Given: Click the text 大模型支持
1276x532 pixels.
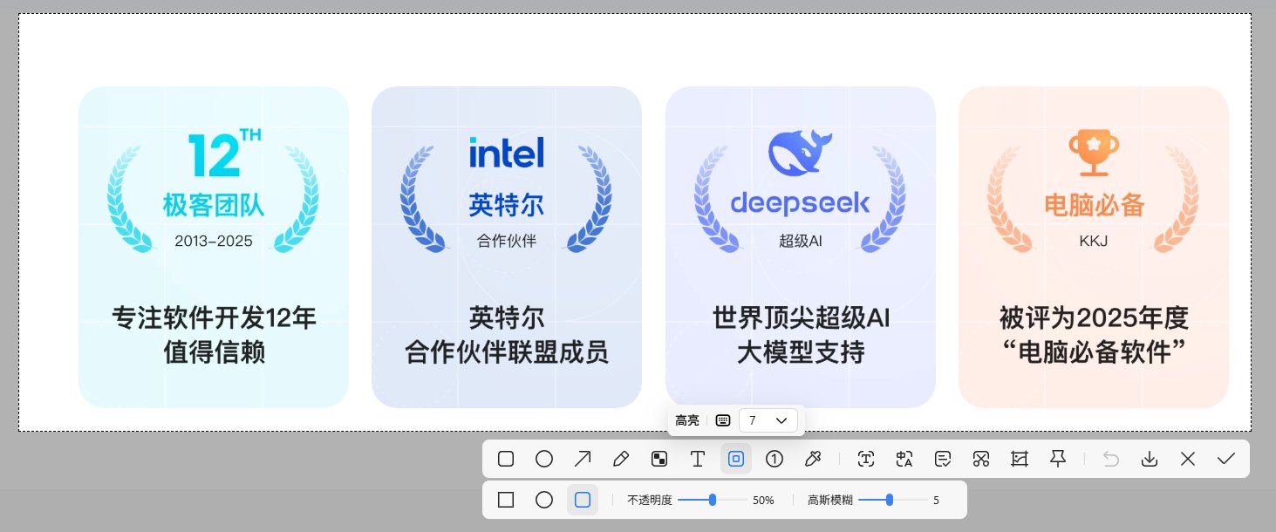Looking at the screenshot, I should 801,353.
